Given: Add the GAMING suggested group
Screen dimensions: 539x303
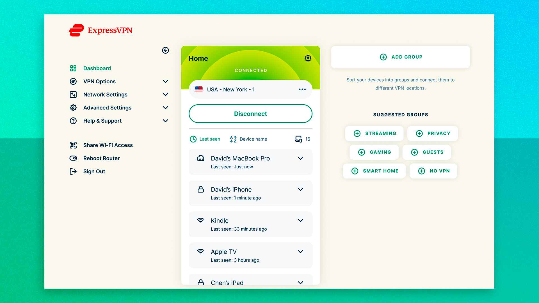Looking at the screenshot, I should click(374, 152).
